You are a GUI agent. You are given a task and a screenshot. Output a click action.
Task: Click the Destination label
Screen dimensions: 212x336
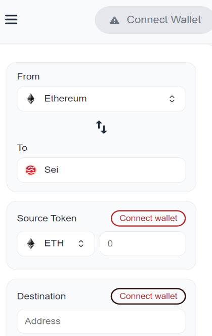coord(41,296)
